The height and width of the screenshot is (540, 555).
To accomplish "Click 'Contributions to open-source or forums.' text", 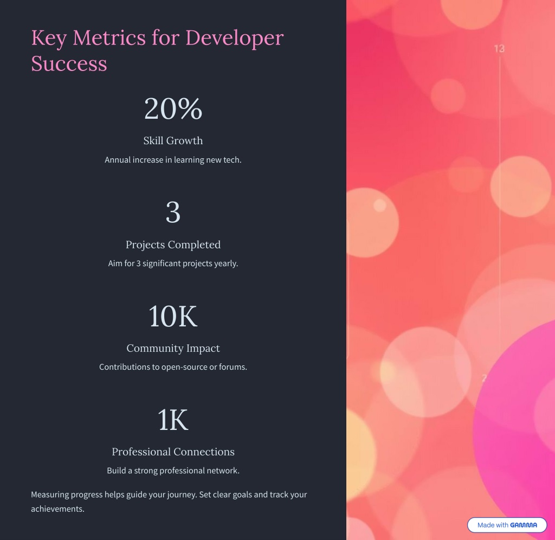I will pos(173,367).
